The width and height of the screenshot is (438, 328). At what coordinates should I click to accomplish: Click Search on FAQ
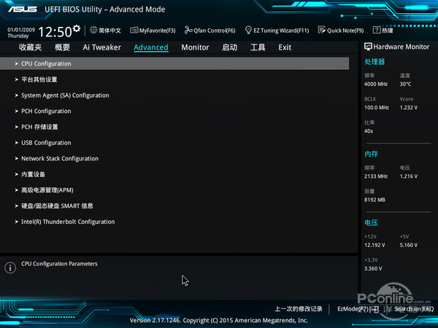[x=414, y=309]
